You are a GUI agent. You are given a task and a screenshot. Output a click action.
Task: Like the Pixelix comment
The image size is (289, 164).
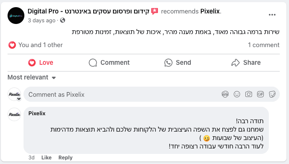point(47,158)
